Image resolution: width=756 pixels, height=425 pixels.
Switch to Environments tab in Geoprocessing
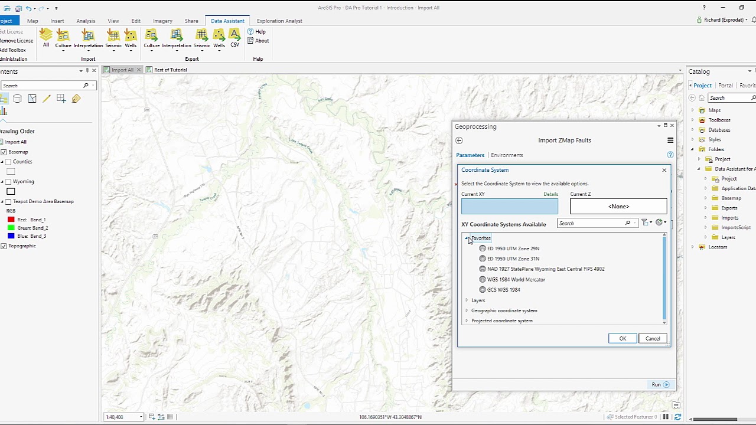(x=507, y=155)
